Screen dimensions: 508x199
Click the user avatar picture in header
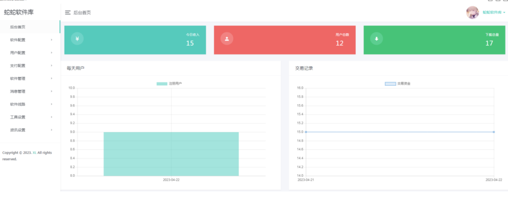coord(472,12)
